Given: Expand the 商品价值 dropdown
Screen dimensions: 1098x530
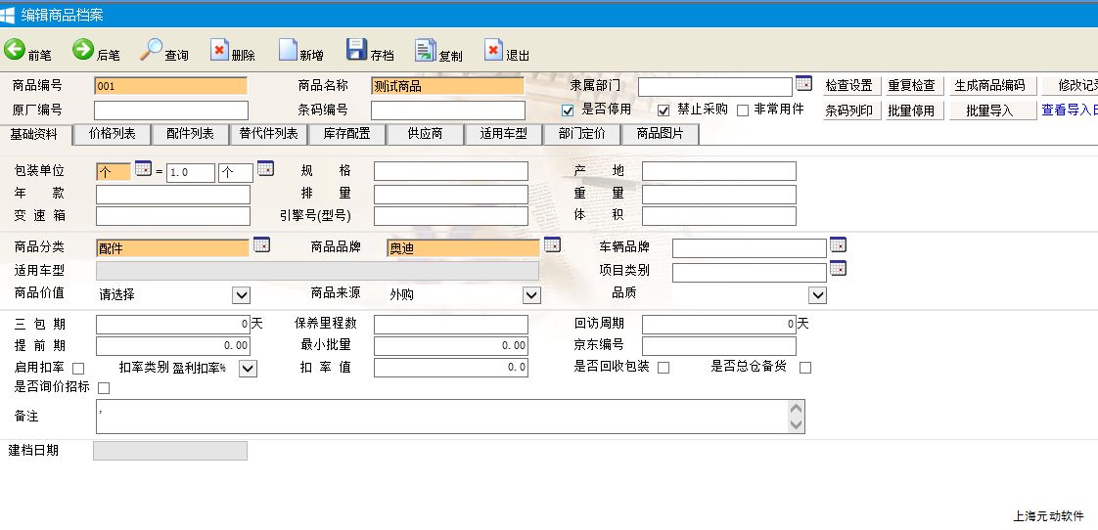Looking at the screenshot, I should [x=241, y=295].
